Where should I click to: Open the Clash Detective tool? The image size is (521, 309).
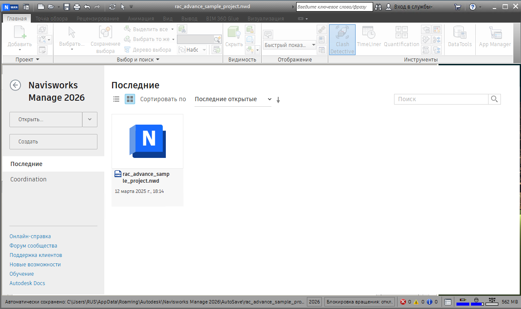[342, 40]
